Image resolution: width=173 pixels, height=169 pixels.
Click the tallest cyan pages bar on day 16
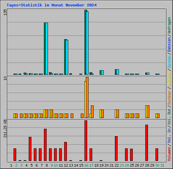pos(87,43)
